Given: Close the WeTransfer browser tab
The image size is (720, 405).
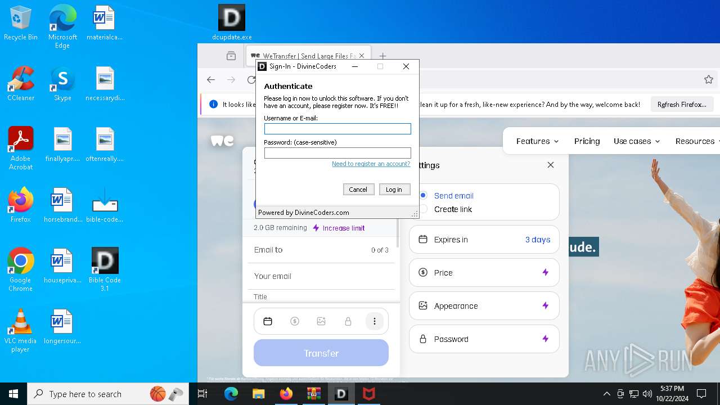Looking at the screenshot, I should click(x=362, y=56).
